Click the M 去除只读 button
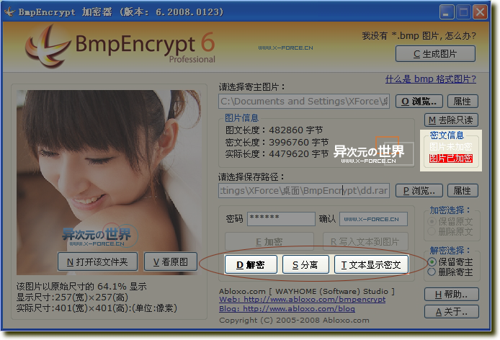The height and width of the screenshot is (340, 500). (451, 120)
